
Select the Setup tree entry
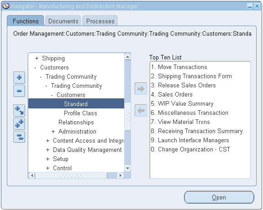pyautogui.click(x=61, y=159)
